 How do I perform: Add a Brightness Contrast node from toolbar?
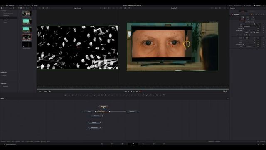pyautogui.click(x=91, y=95)
